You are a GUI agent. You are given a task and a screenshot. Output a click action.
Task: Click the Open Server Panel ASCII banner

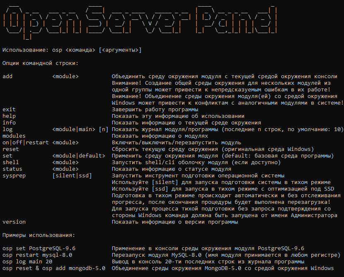pyautogui.click(x=141, y=21)
